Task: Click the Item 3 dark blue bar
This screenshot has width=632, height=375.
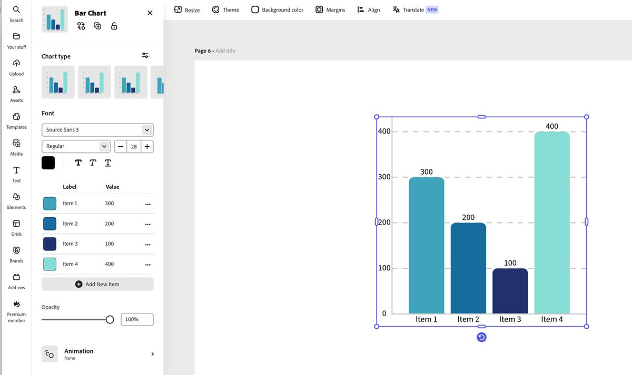Action: (510, 291)
